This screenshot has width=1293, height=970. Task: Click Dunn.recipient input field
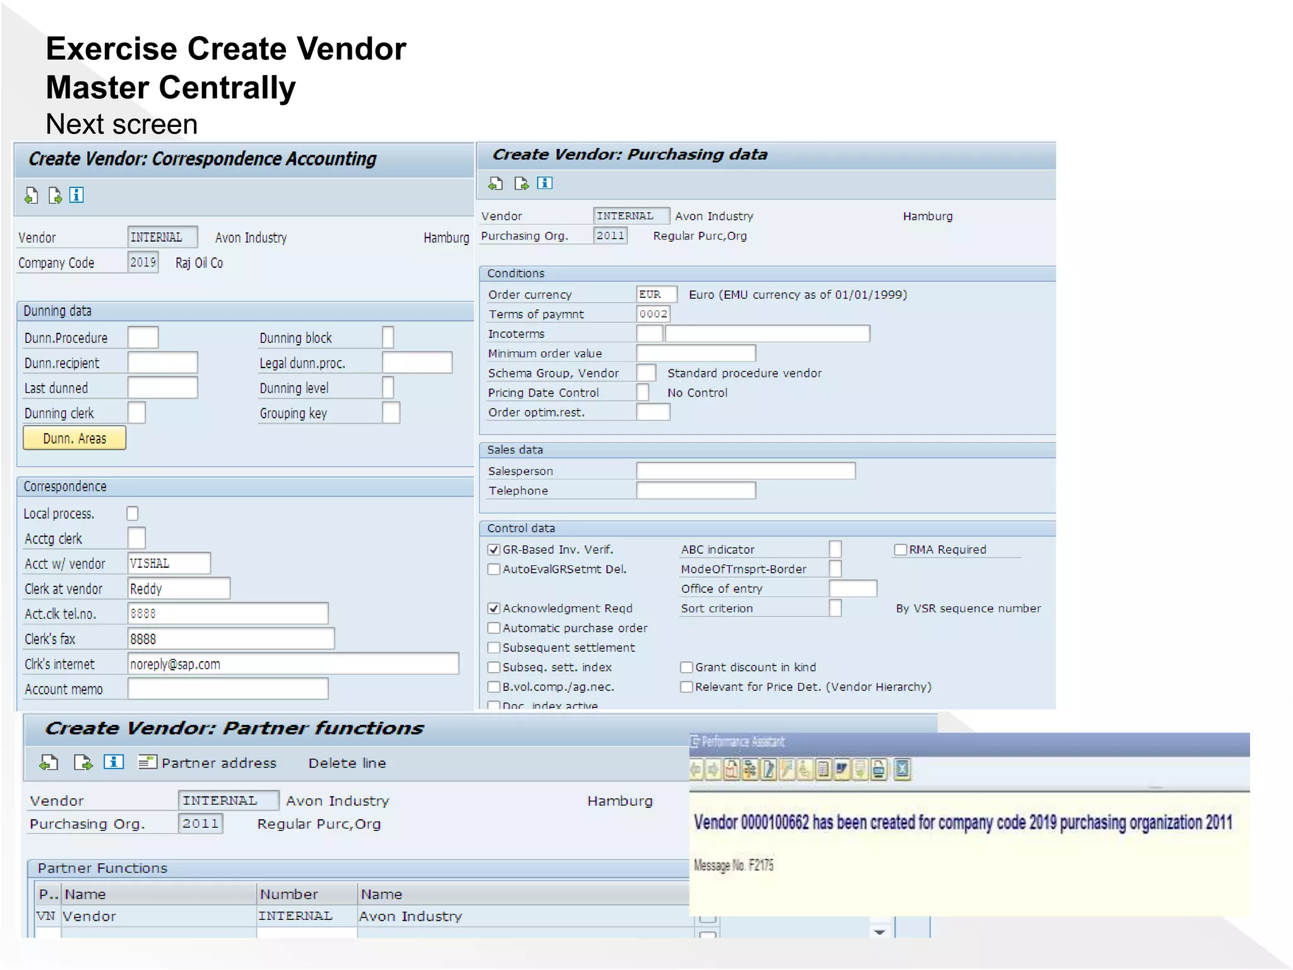click(163, 362)
